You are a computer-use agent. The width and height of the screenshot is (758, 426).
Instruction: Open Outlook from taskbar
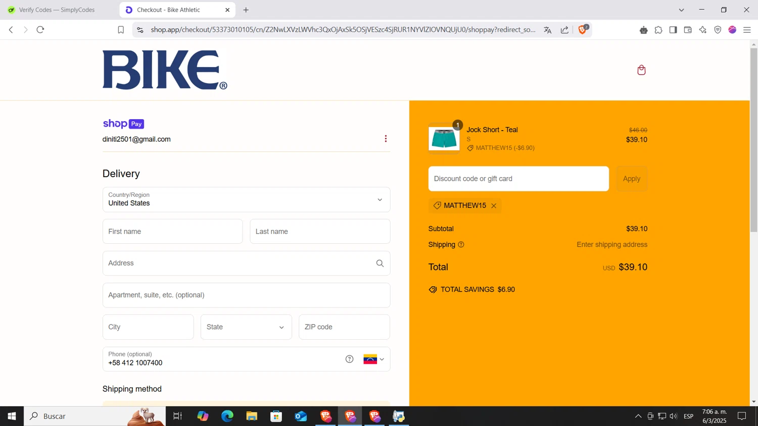coord(301,416)
